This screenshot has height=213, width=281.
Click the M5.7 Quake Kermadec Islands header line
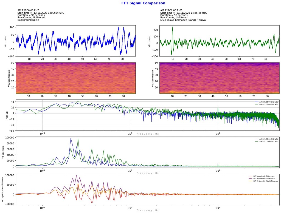click(x=183, y=20)
